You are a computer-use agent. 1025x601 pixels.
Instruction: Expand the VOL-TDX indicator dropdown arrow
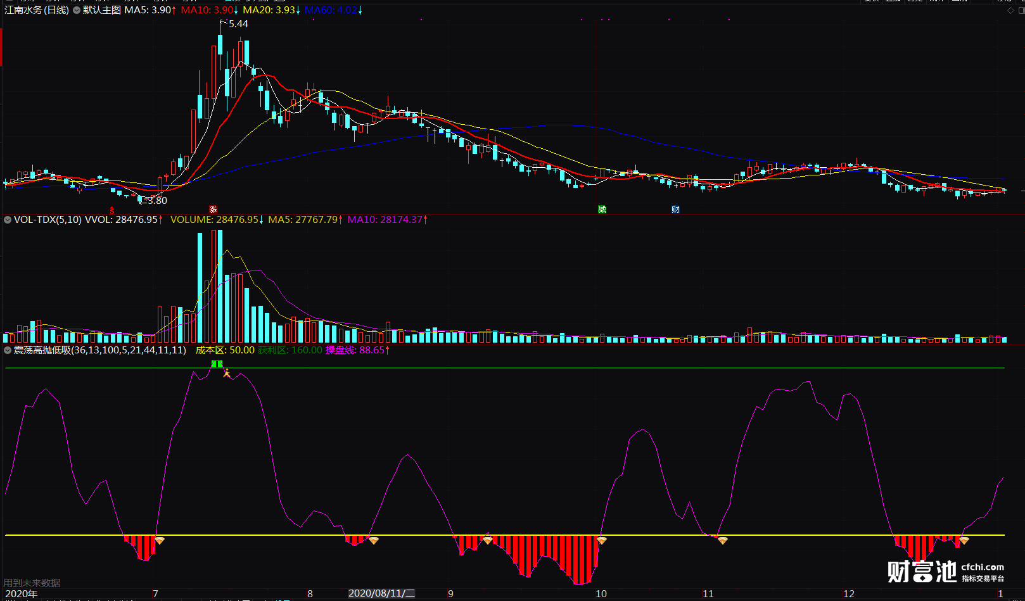(x=8, y=220)
